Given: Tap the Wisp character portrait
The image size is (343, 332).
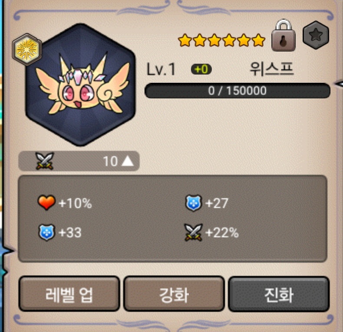Looking at the screenshot, I should click(x=80, y=85).
